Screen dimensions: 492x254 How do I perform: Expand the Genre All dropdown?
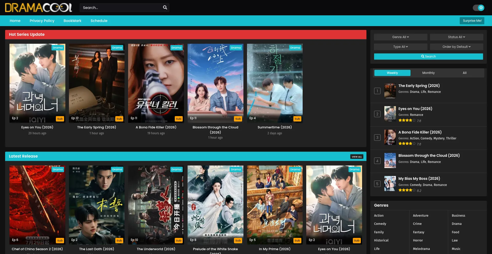click(x=401, y=37)
